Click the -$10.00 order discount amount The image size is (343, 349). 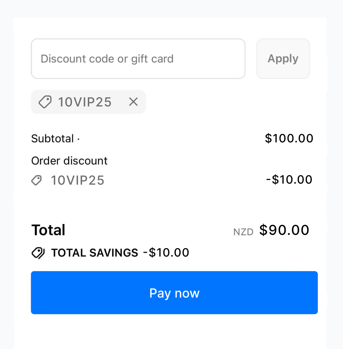point(289,179)
